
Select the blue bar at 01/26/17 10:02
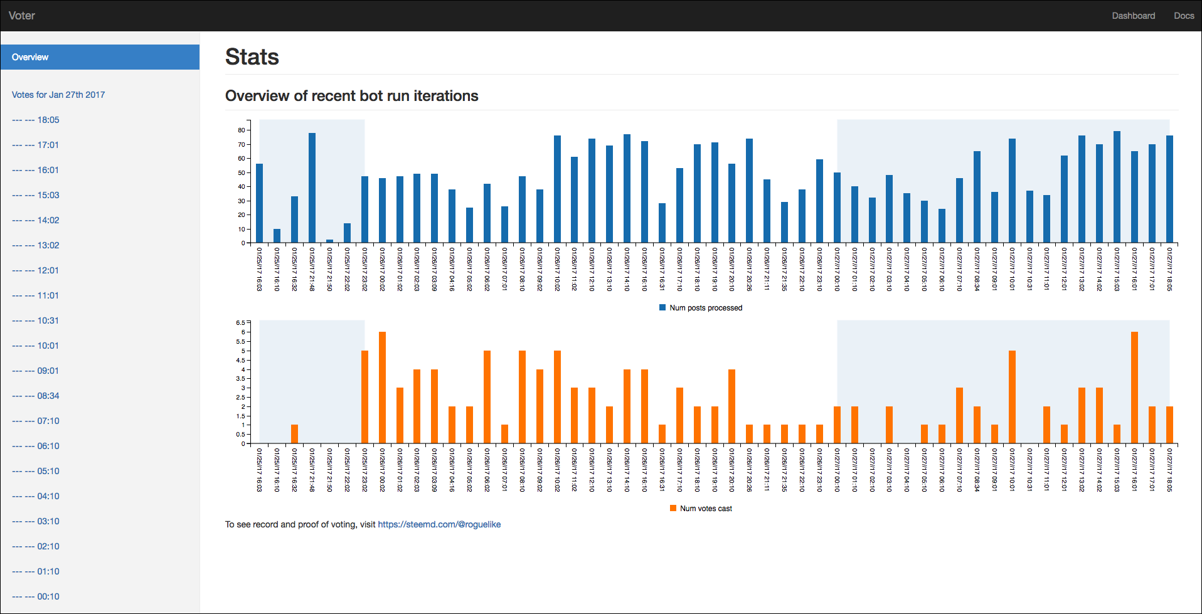click(557, 189)
